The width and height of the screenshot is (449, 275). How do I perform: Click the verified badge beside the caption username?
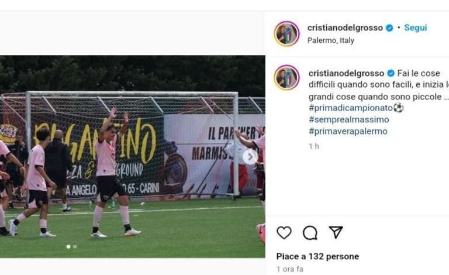[x=391, y=73]
